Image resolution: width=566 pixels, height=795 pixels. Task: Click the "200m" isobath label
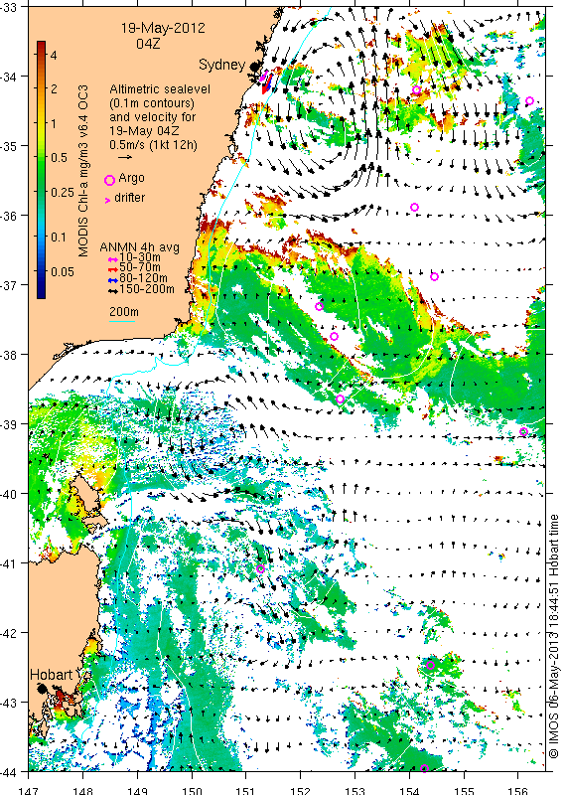(x=124, y=311)
